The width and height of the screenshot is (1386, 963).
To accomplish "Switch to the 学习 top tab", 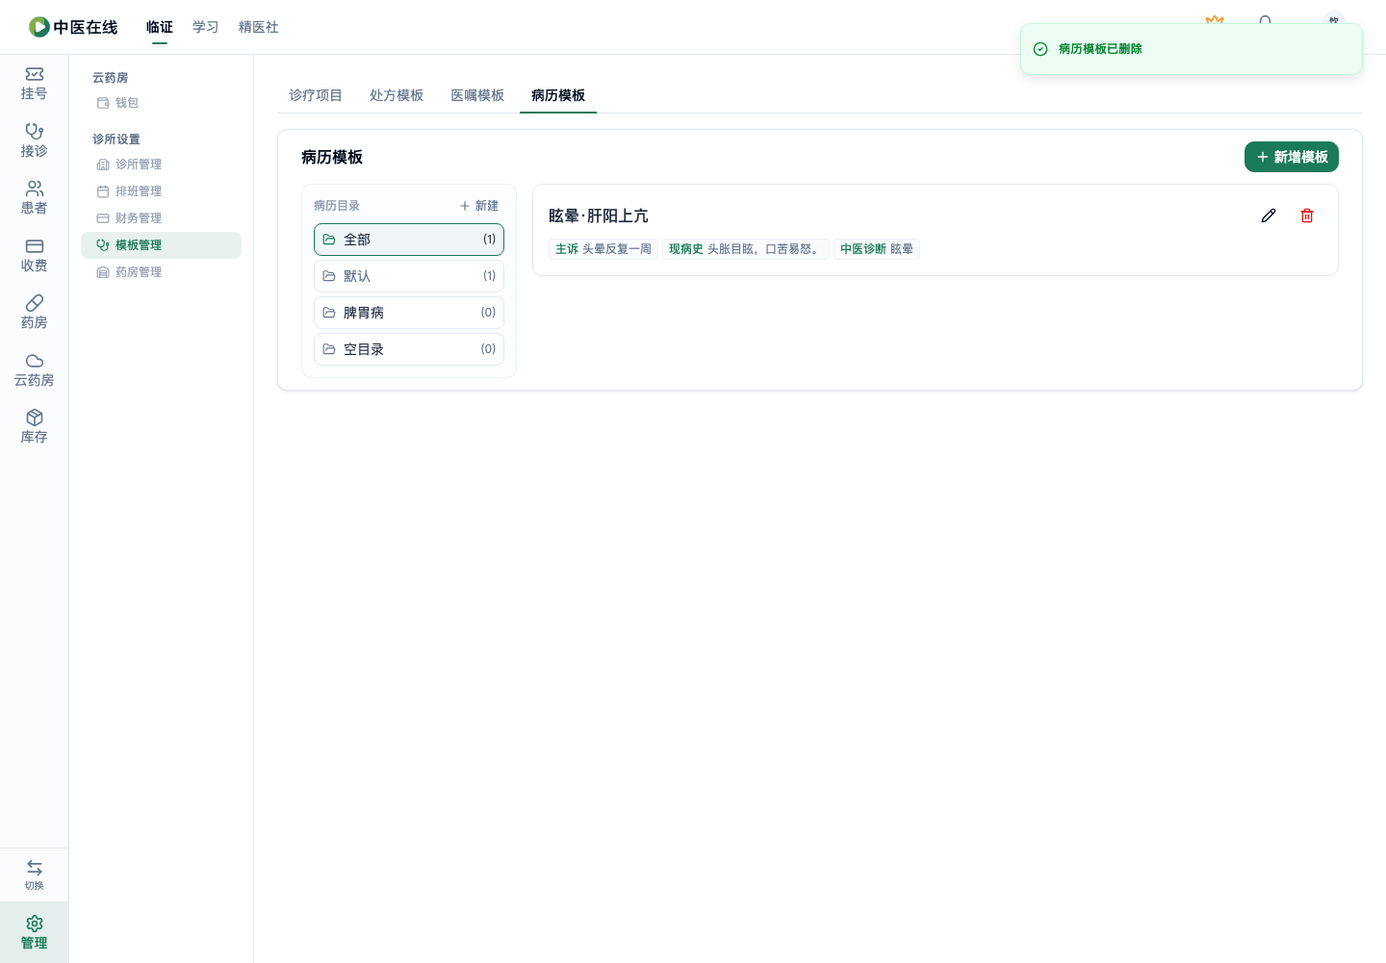I will [206, 27].
